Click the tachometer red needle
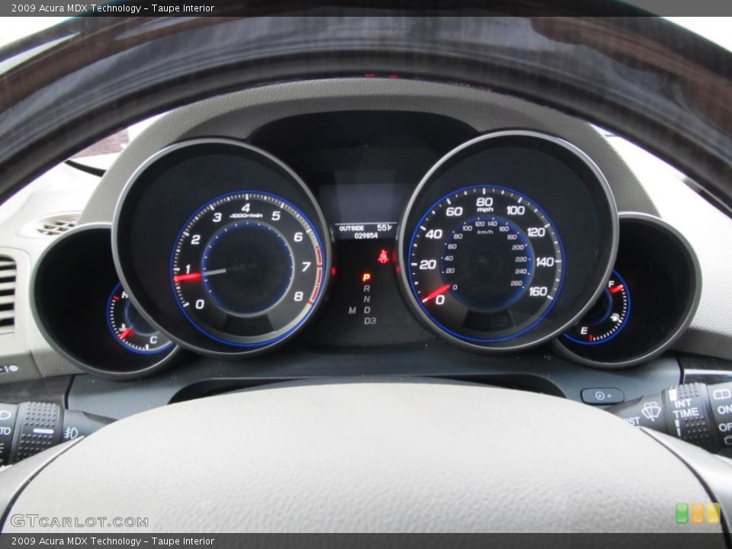 [x=188, y=278]
